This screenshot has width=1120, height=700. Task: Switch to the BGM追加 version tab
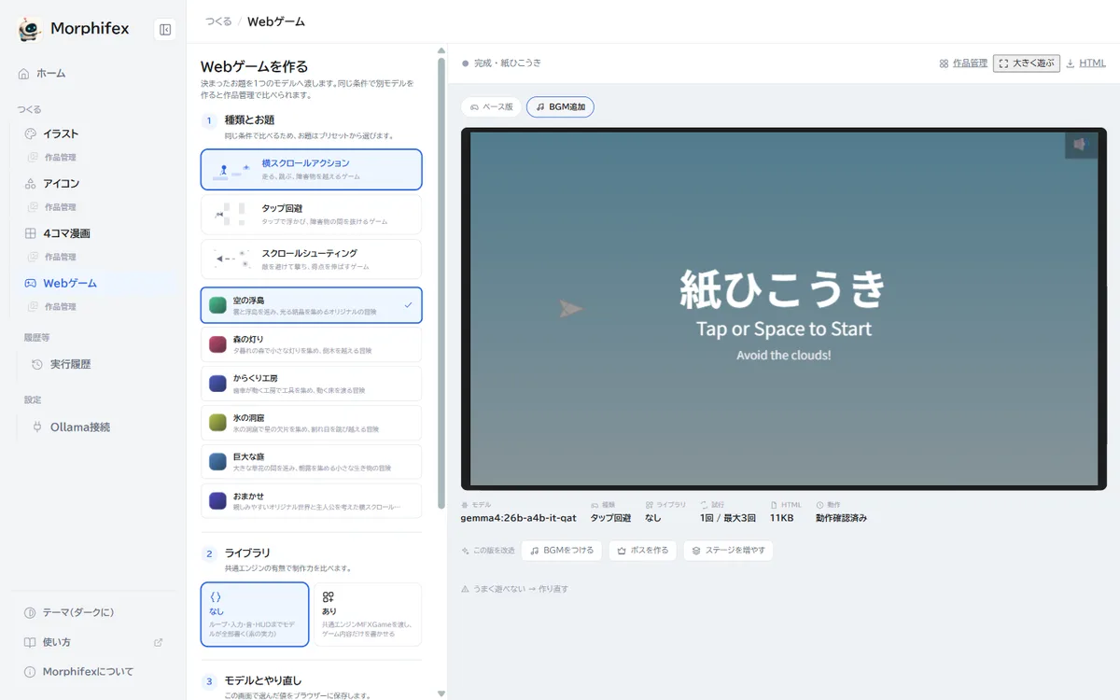pos(560,107)
